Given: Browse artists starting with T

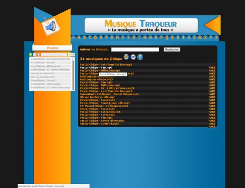Looking at the screenshot, I should [x=183, y=38].
